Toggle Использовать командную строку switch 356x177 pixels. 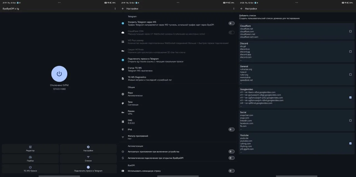231,171
